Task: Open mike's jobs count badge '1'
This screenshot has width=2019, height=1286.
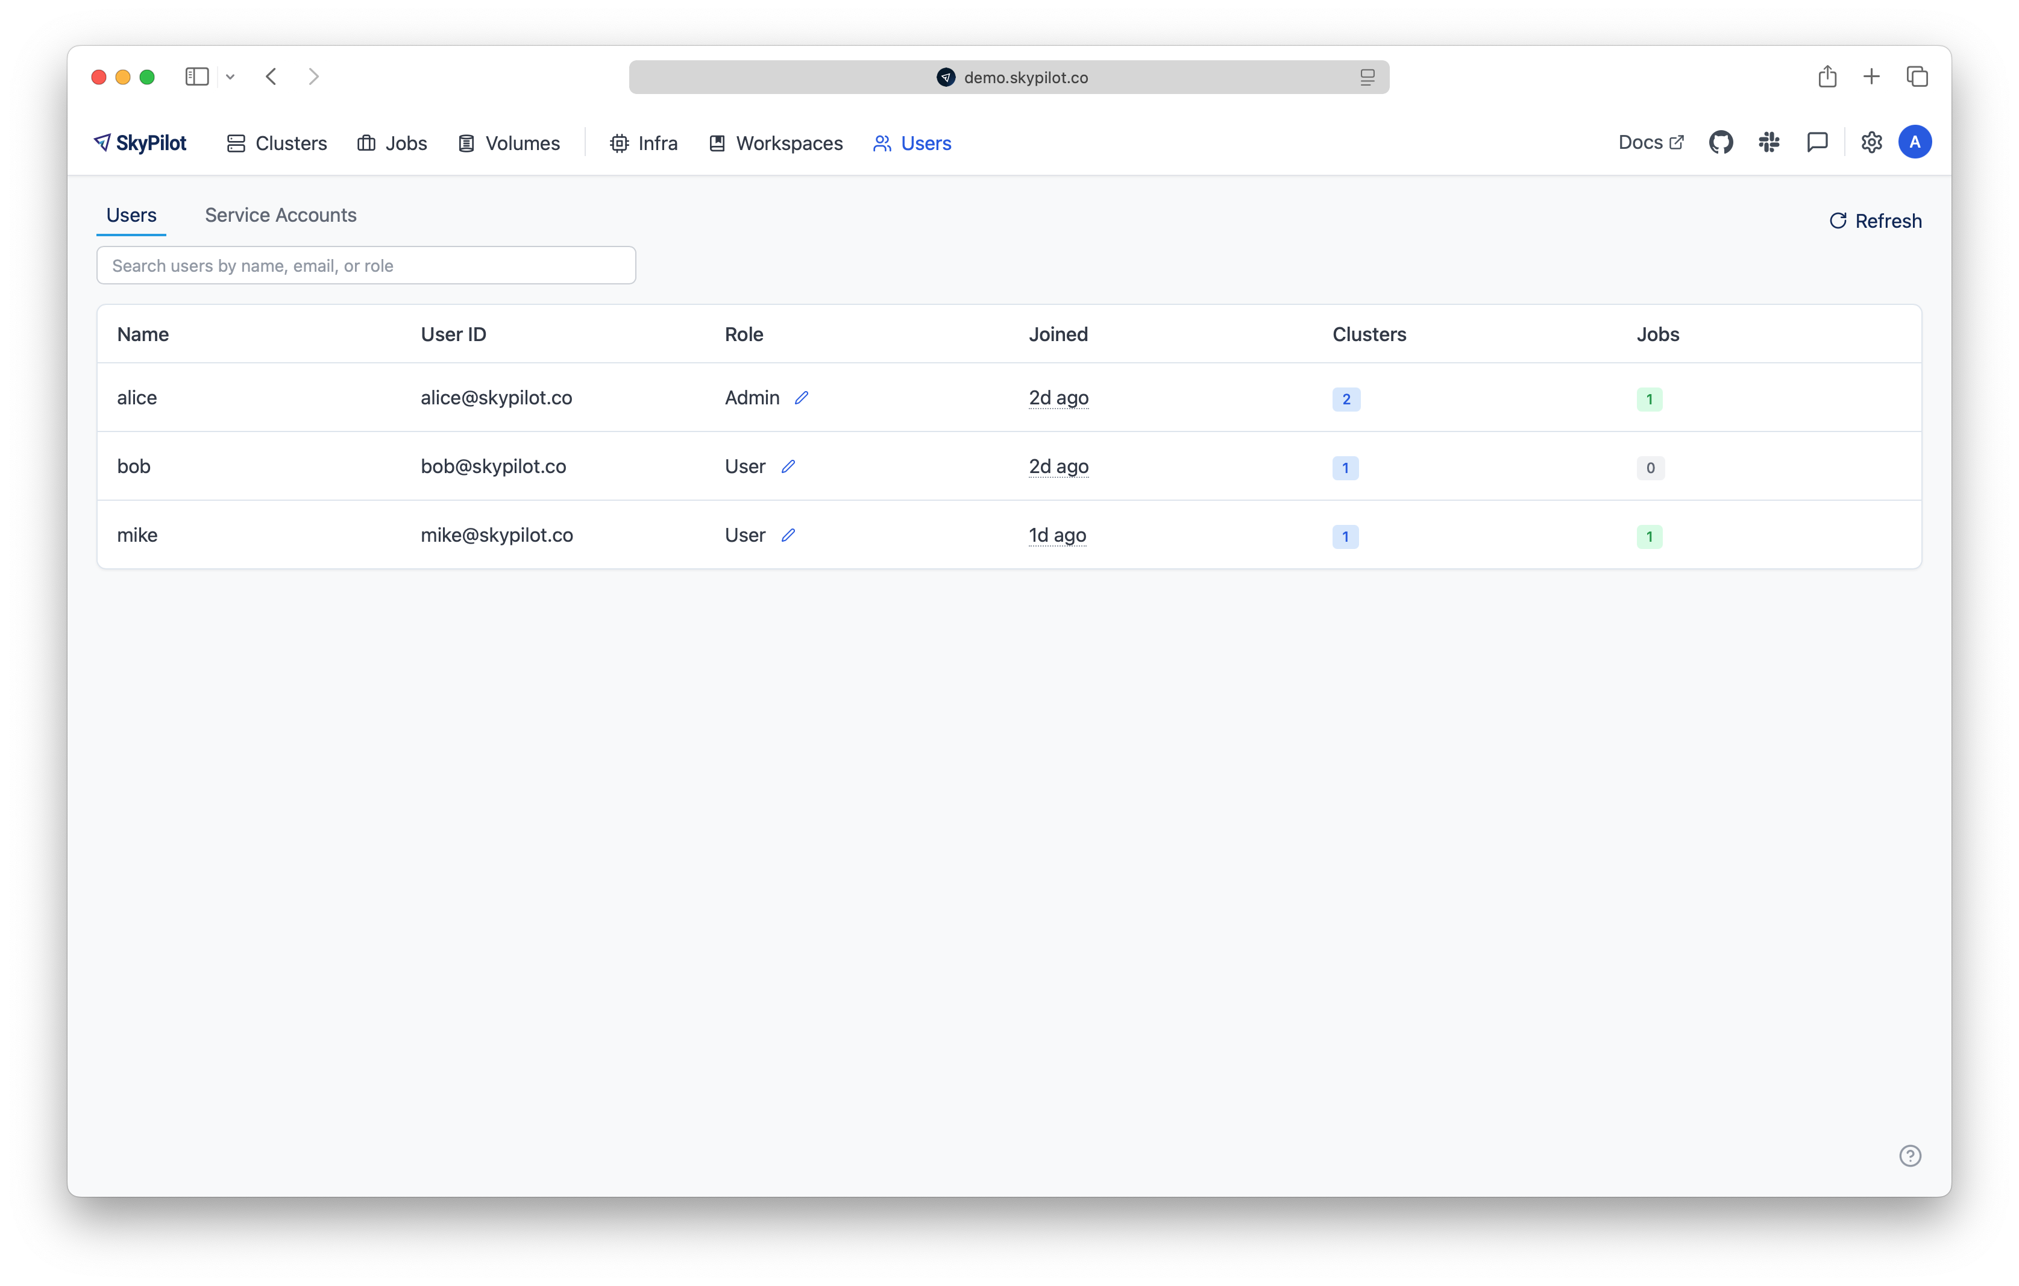Action: point(1649,536)
